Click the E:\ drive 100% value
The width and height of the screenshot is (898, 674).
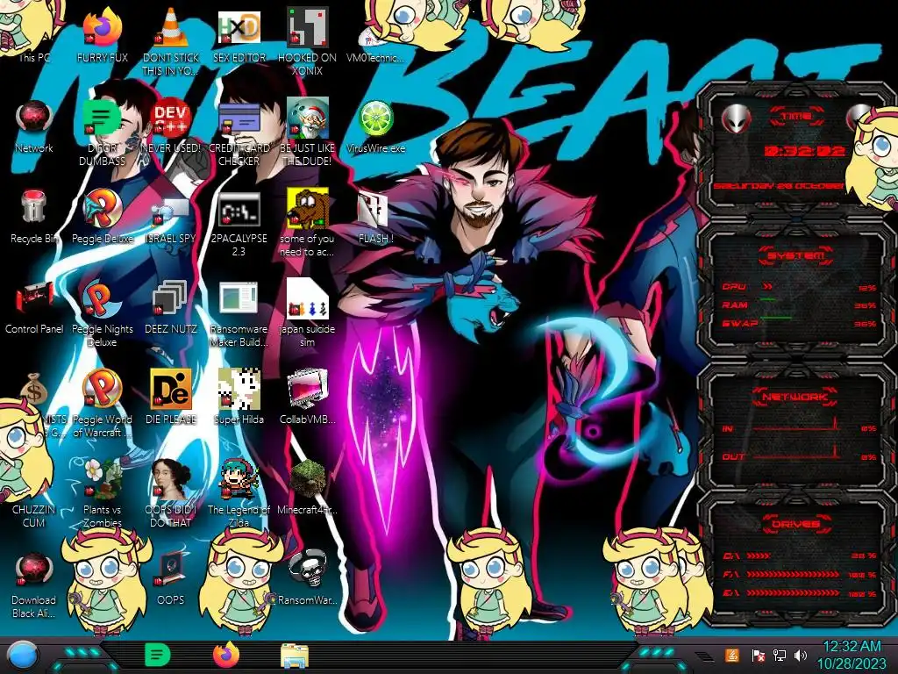tap(863, 594)
